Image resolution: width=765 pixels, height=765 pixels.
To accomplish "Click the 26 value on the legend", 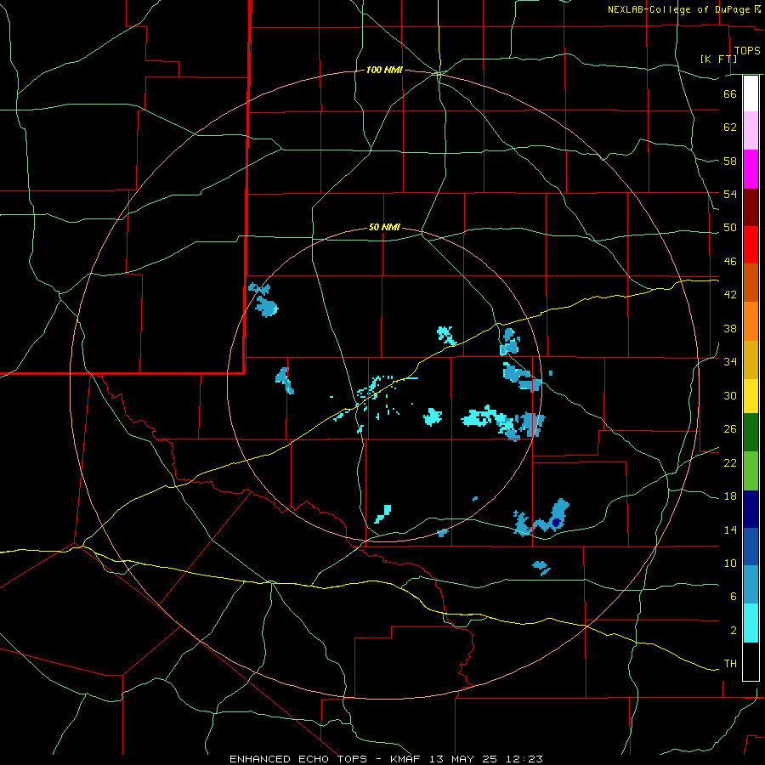I will coord(730,429).
